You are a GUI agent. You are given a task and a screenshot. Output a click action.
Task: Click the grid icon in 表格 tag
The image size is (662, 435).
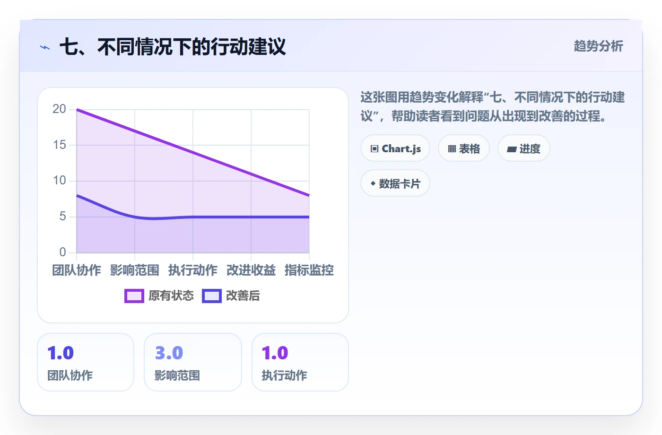pyautogui.click(x=452, y=149)
